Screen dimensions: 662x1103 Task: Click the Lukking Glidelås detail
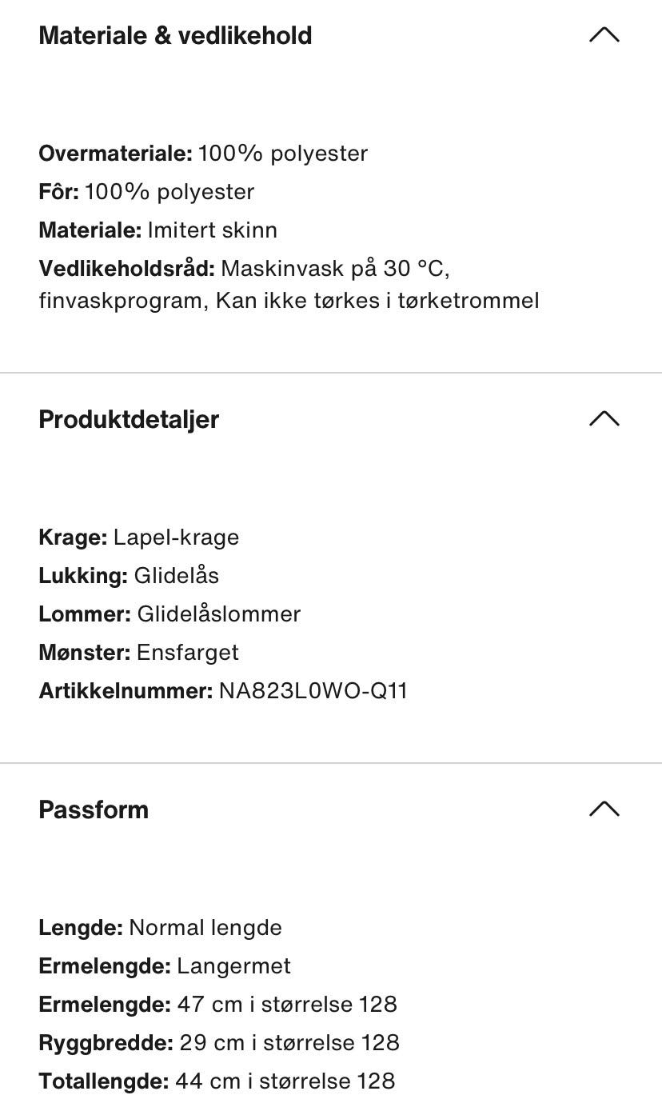pos(129,575)
